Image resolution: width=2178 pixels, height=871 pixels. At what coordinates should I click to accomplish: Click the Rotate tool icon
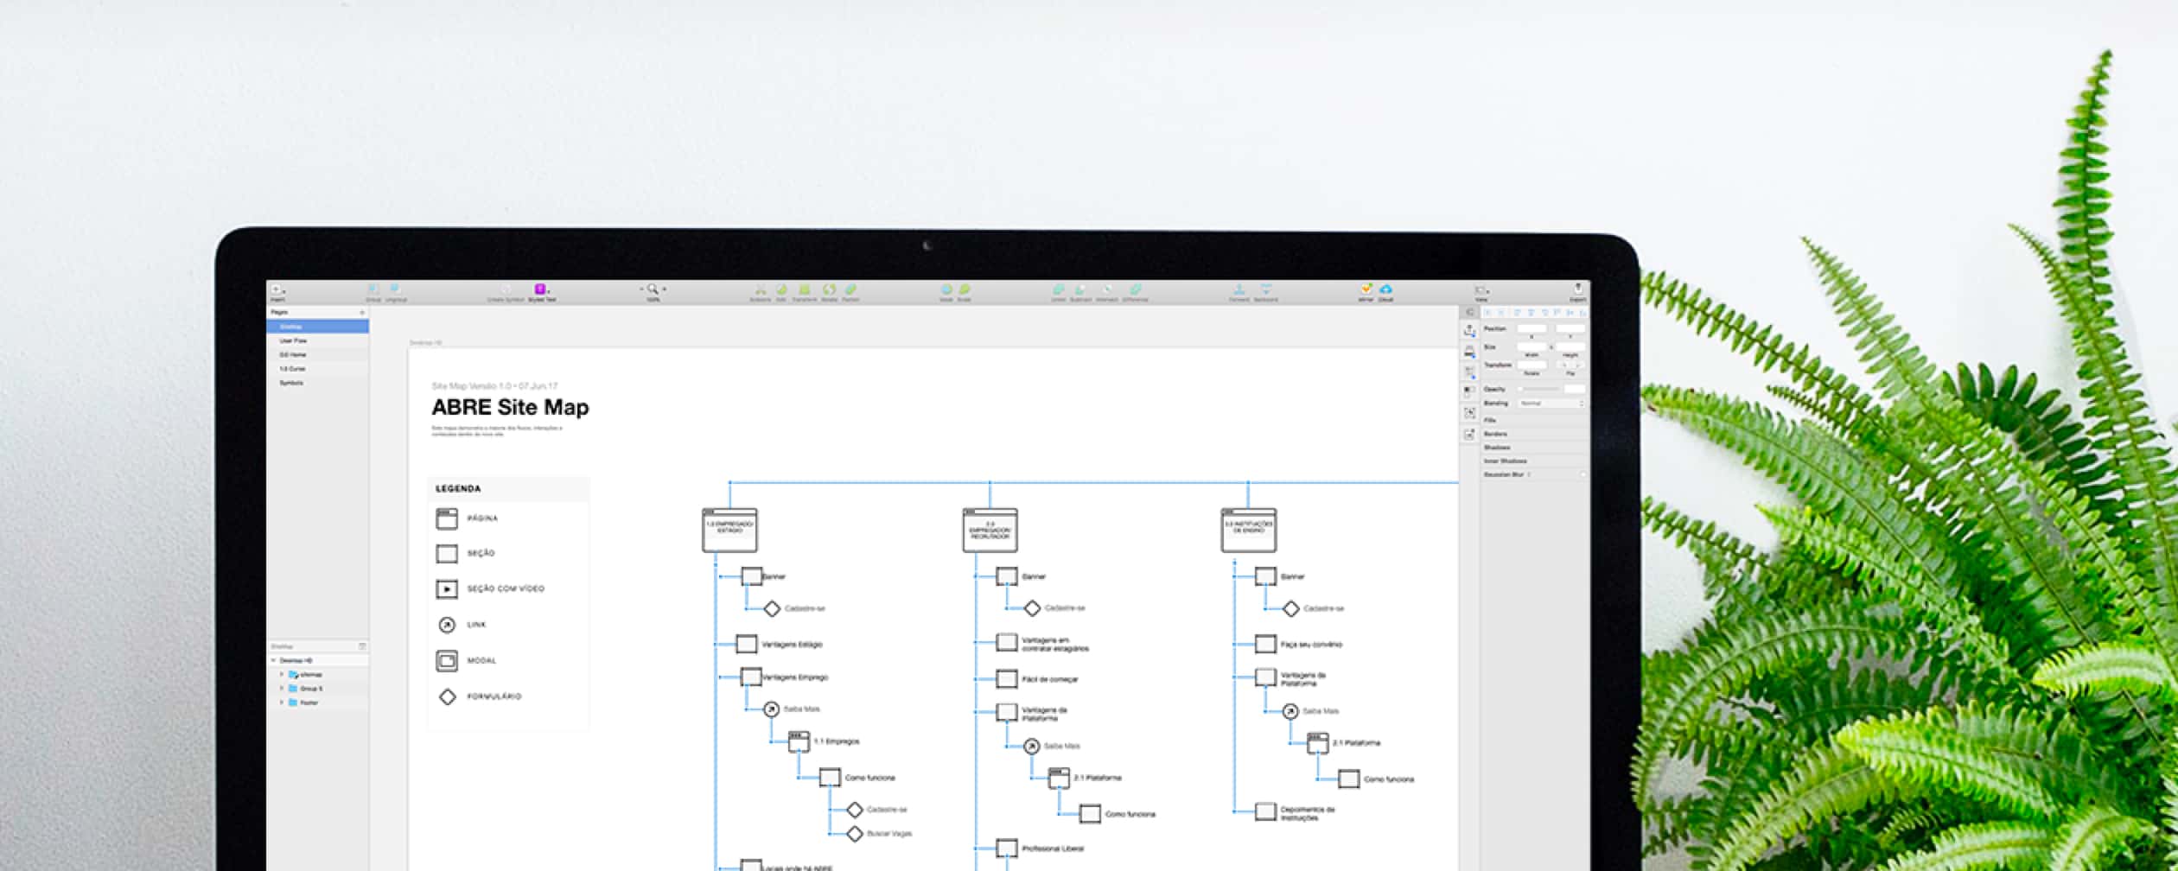click(x=829, y=290)
